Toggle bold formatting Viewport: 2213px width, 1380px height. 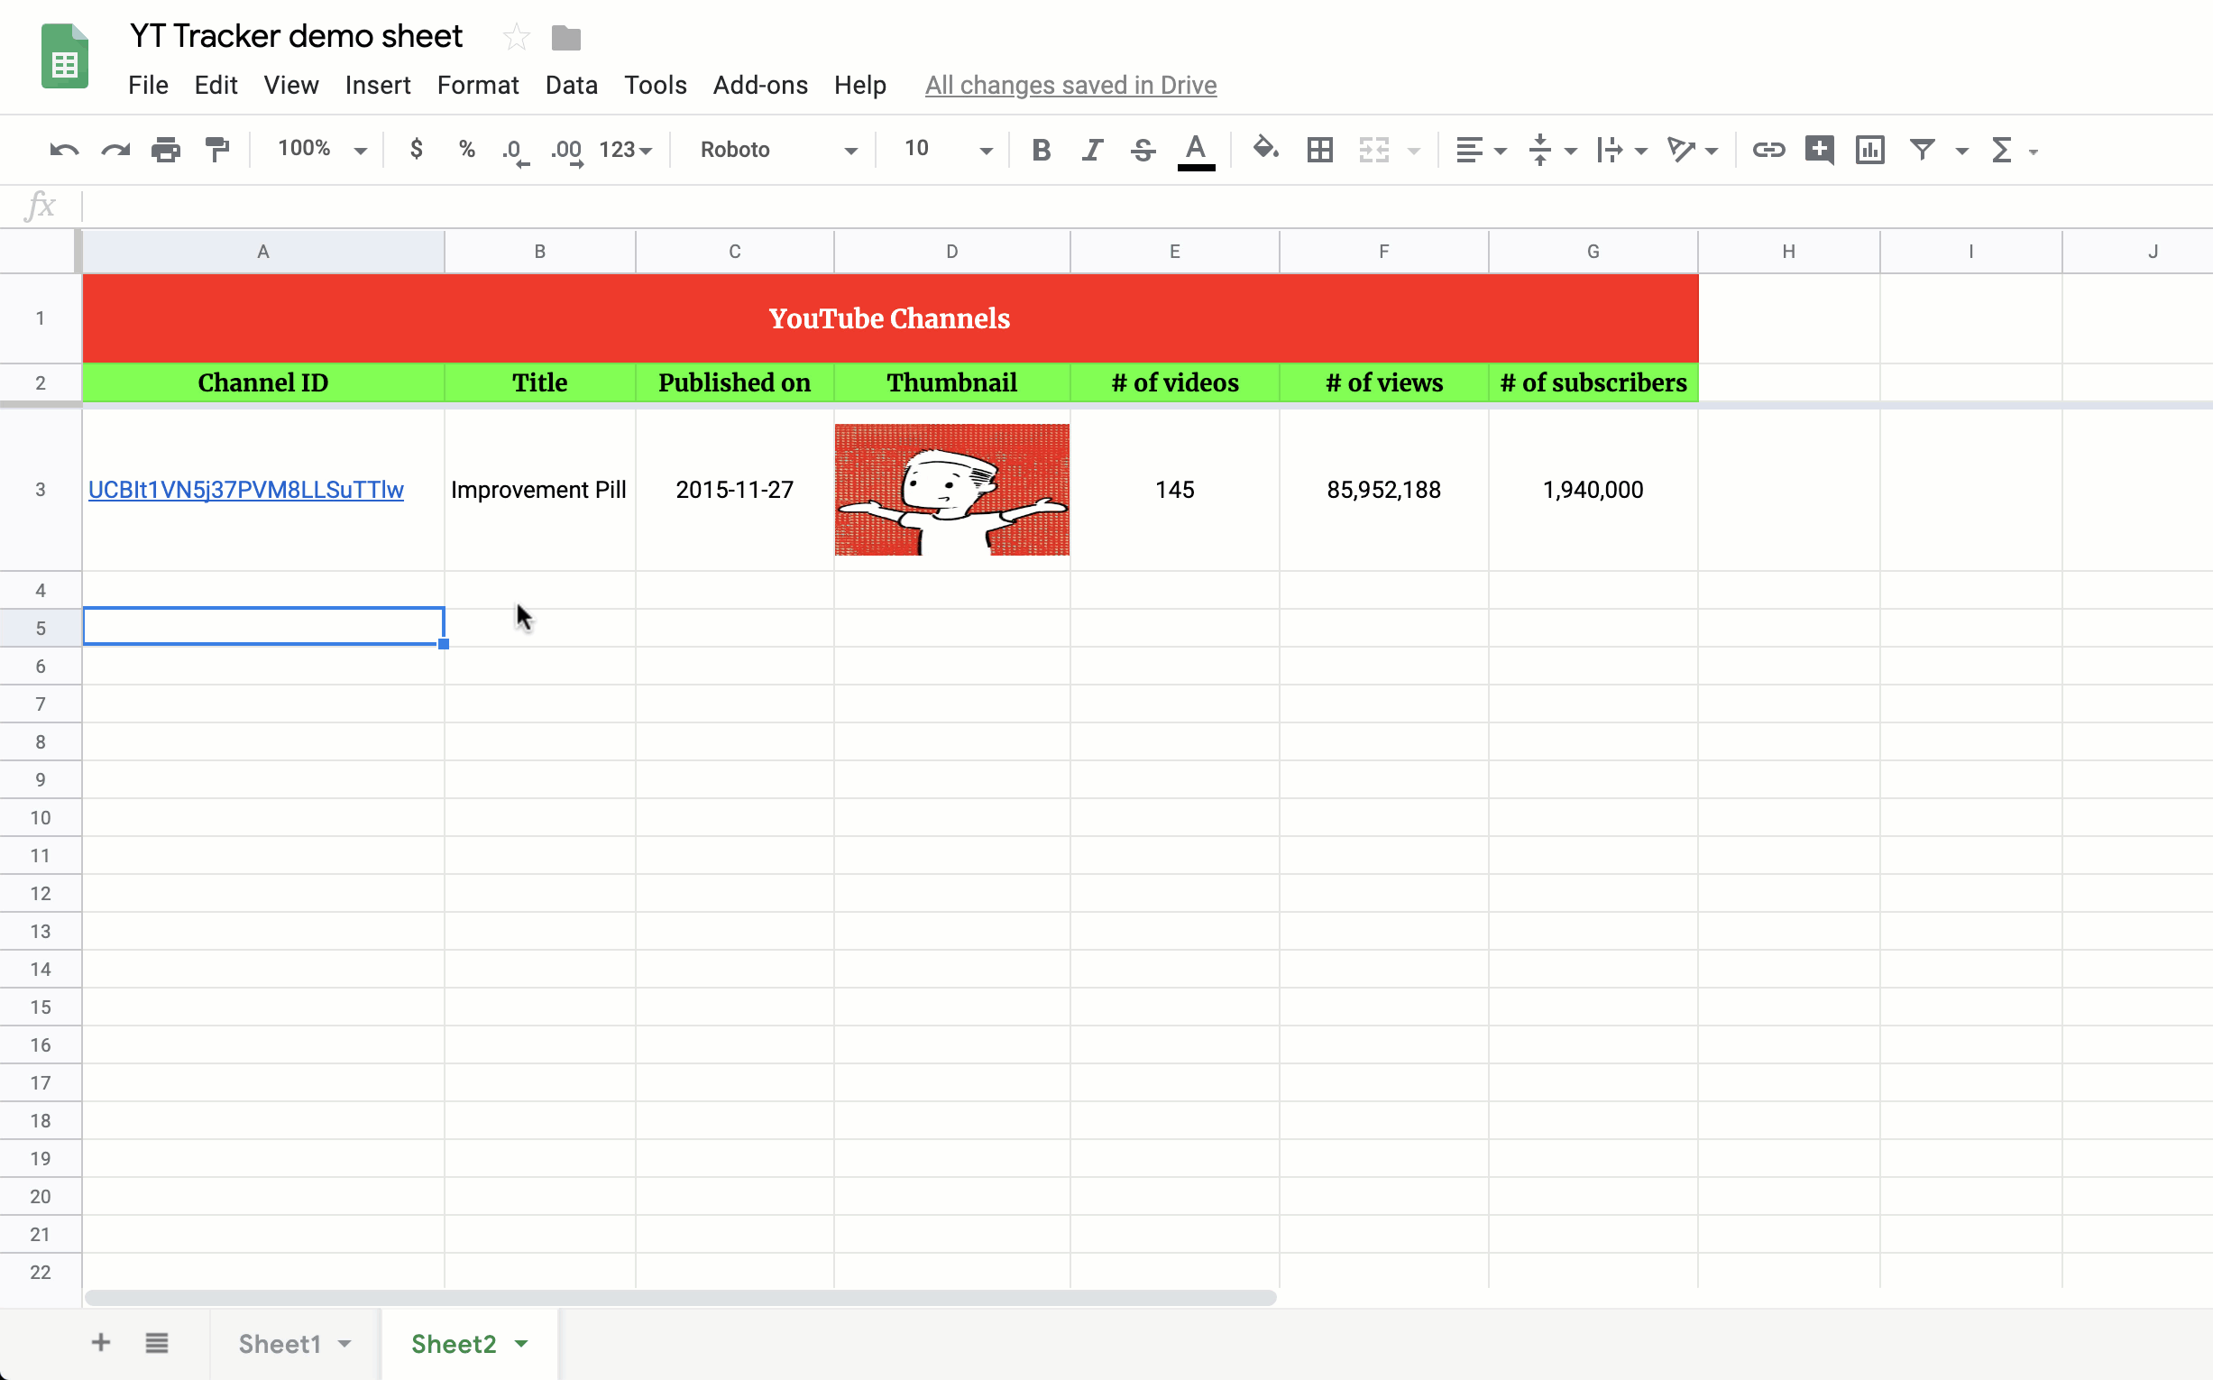[1041, 150]
